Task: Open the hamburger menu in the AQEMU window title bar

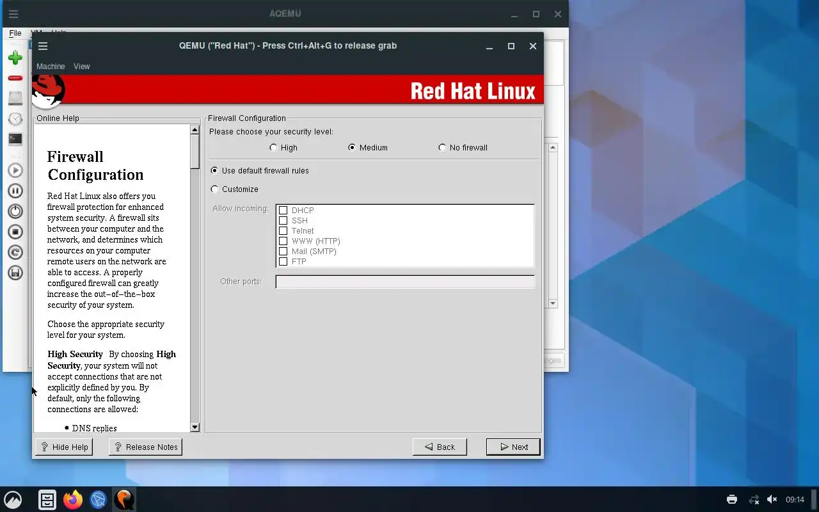Action: [13, 14]
